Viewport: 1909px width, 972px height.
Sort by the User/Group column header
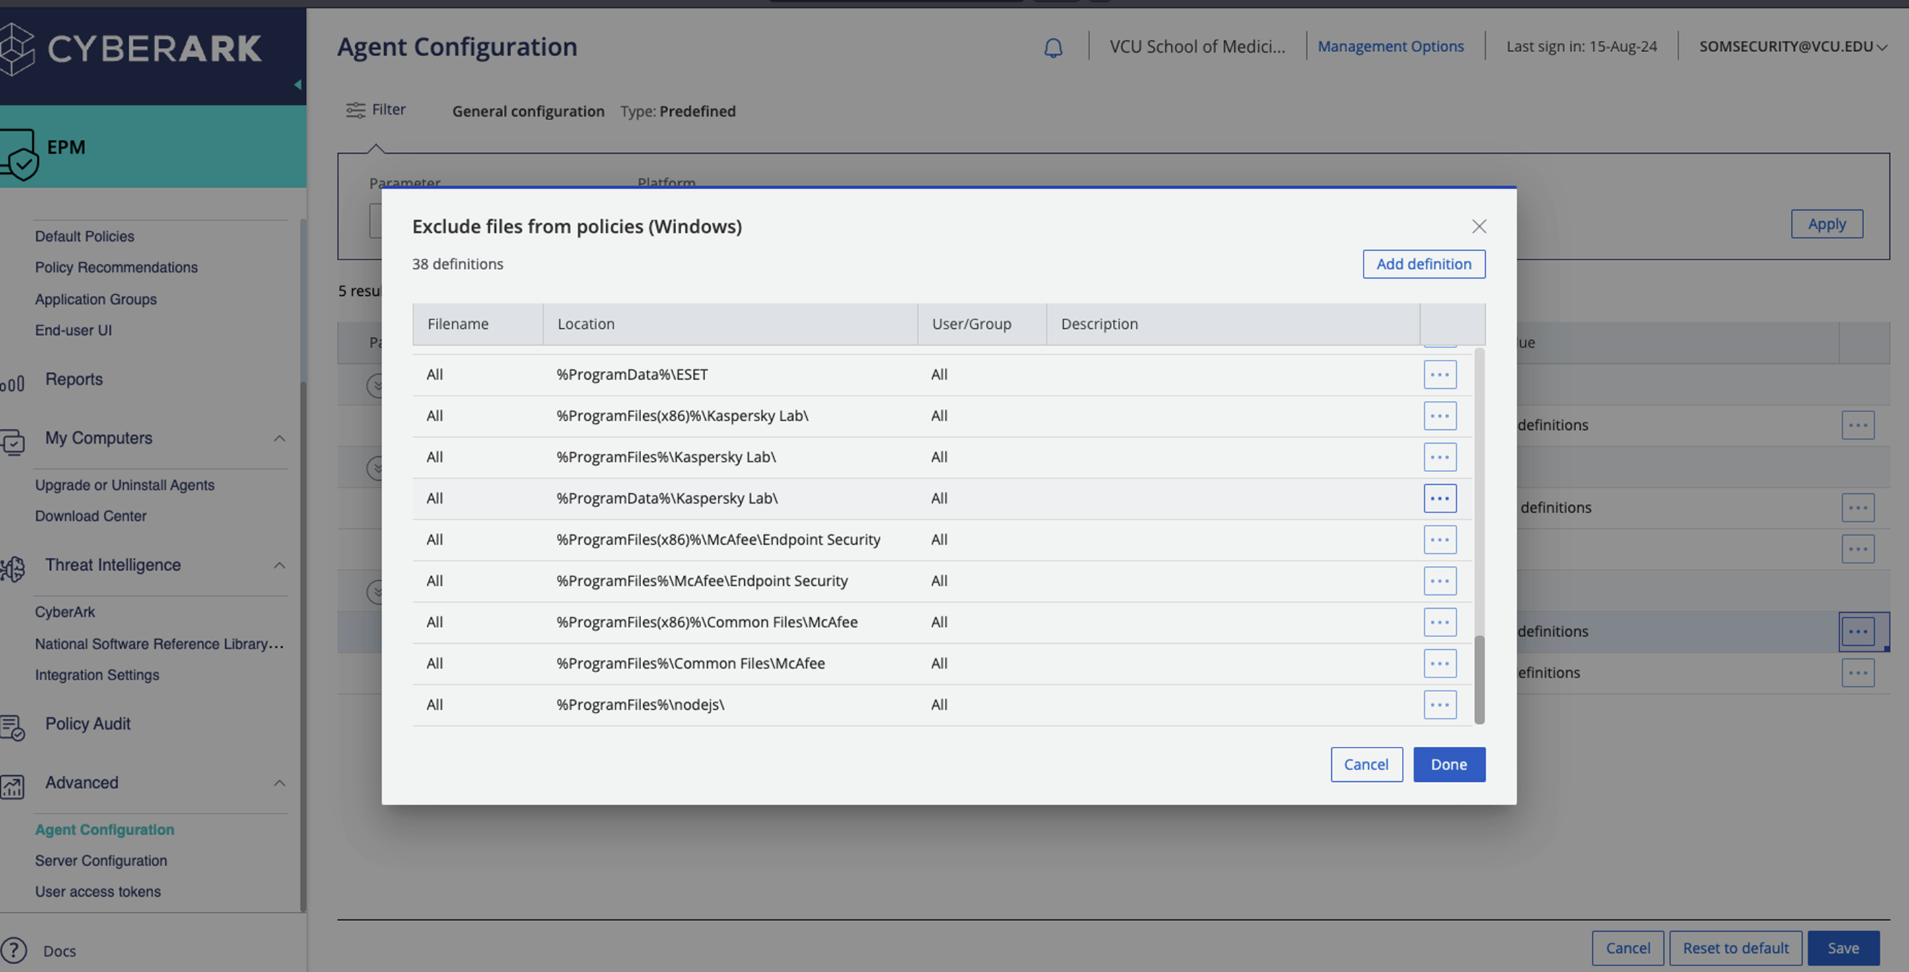click(x=982, y=324)
